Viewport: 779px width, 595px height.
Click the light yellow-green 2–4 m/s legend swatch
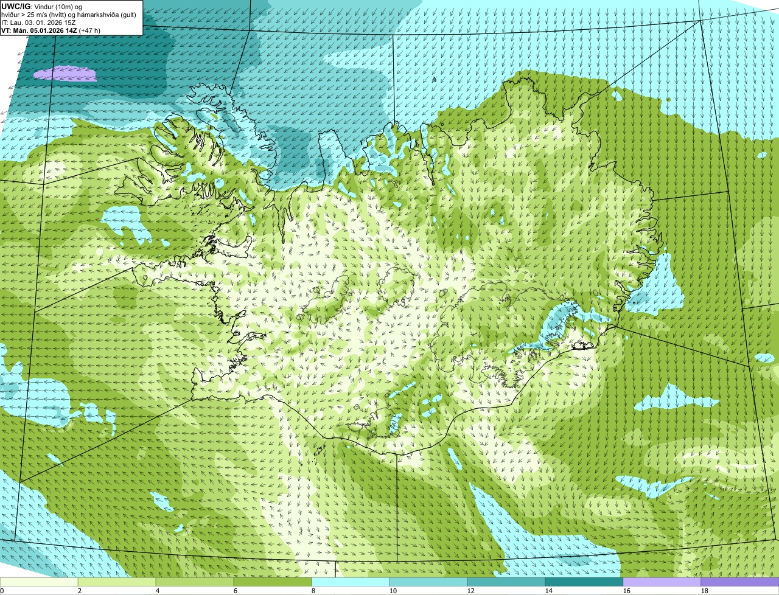(117, 582)
